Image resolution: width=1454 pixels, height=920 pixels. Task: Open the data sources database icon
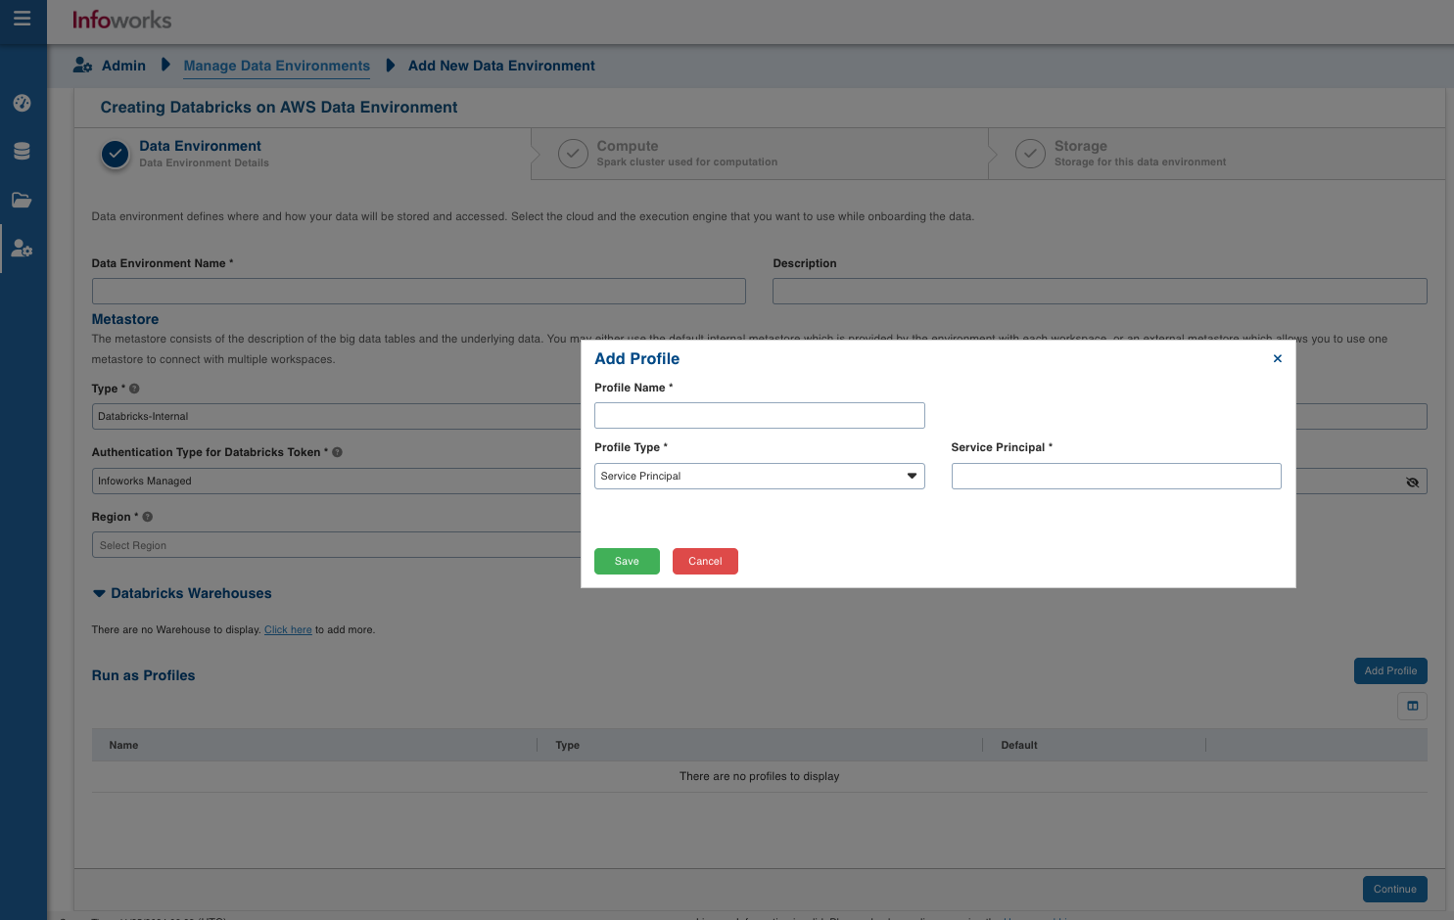(x=22, y=151)
